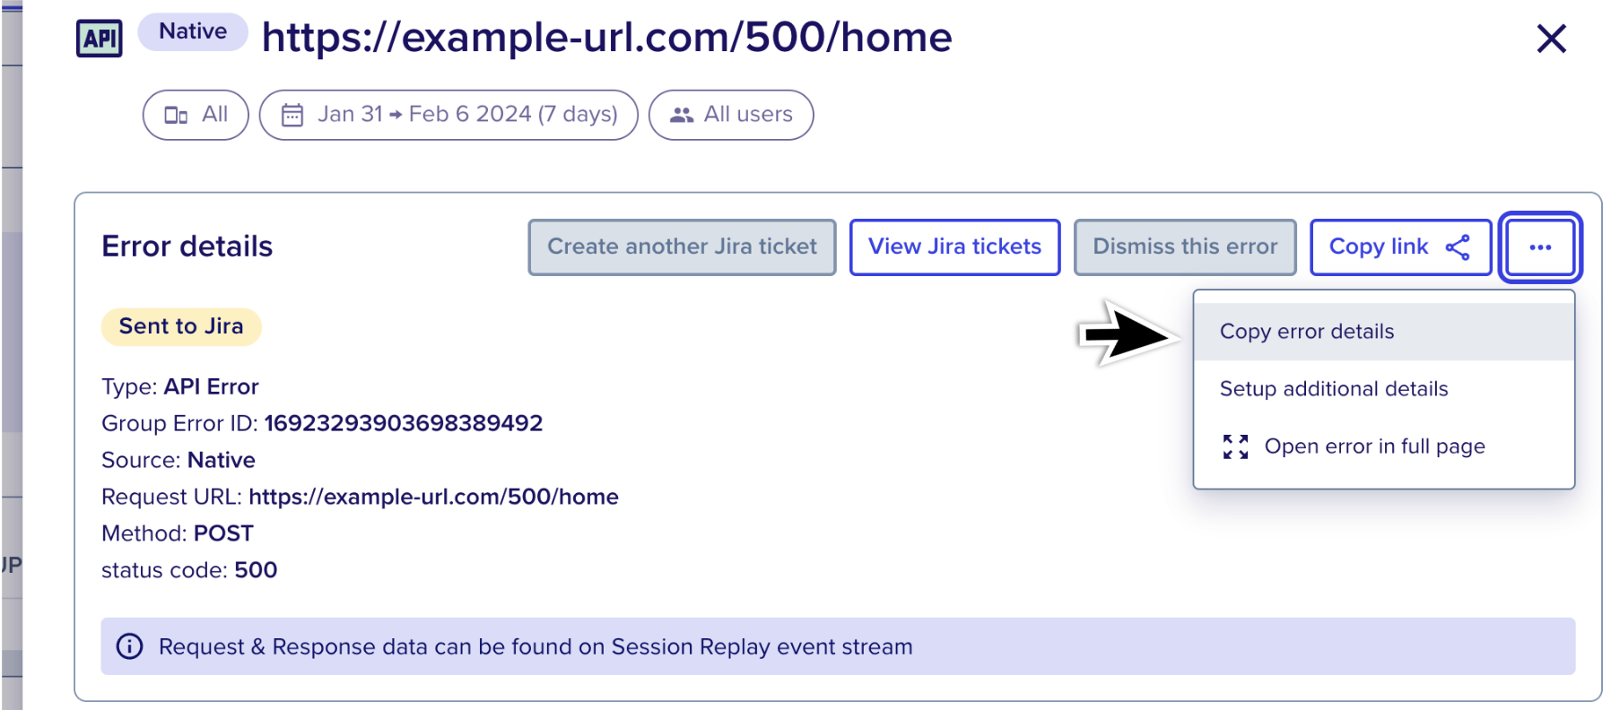Click Create another Jira ticket button
Viewport: 1611px width, 710px height.
pos(682,247)
